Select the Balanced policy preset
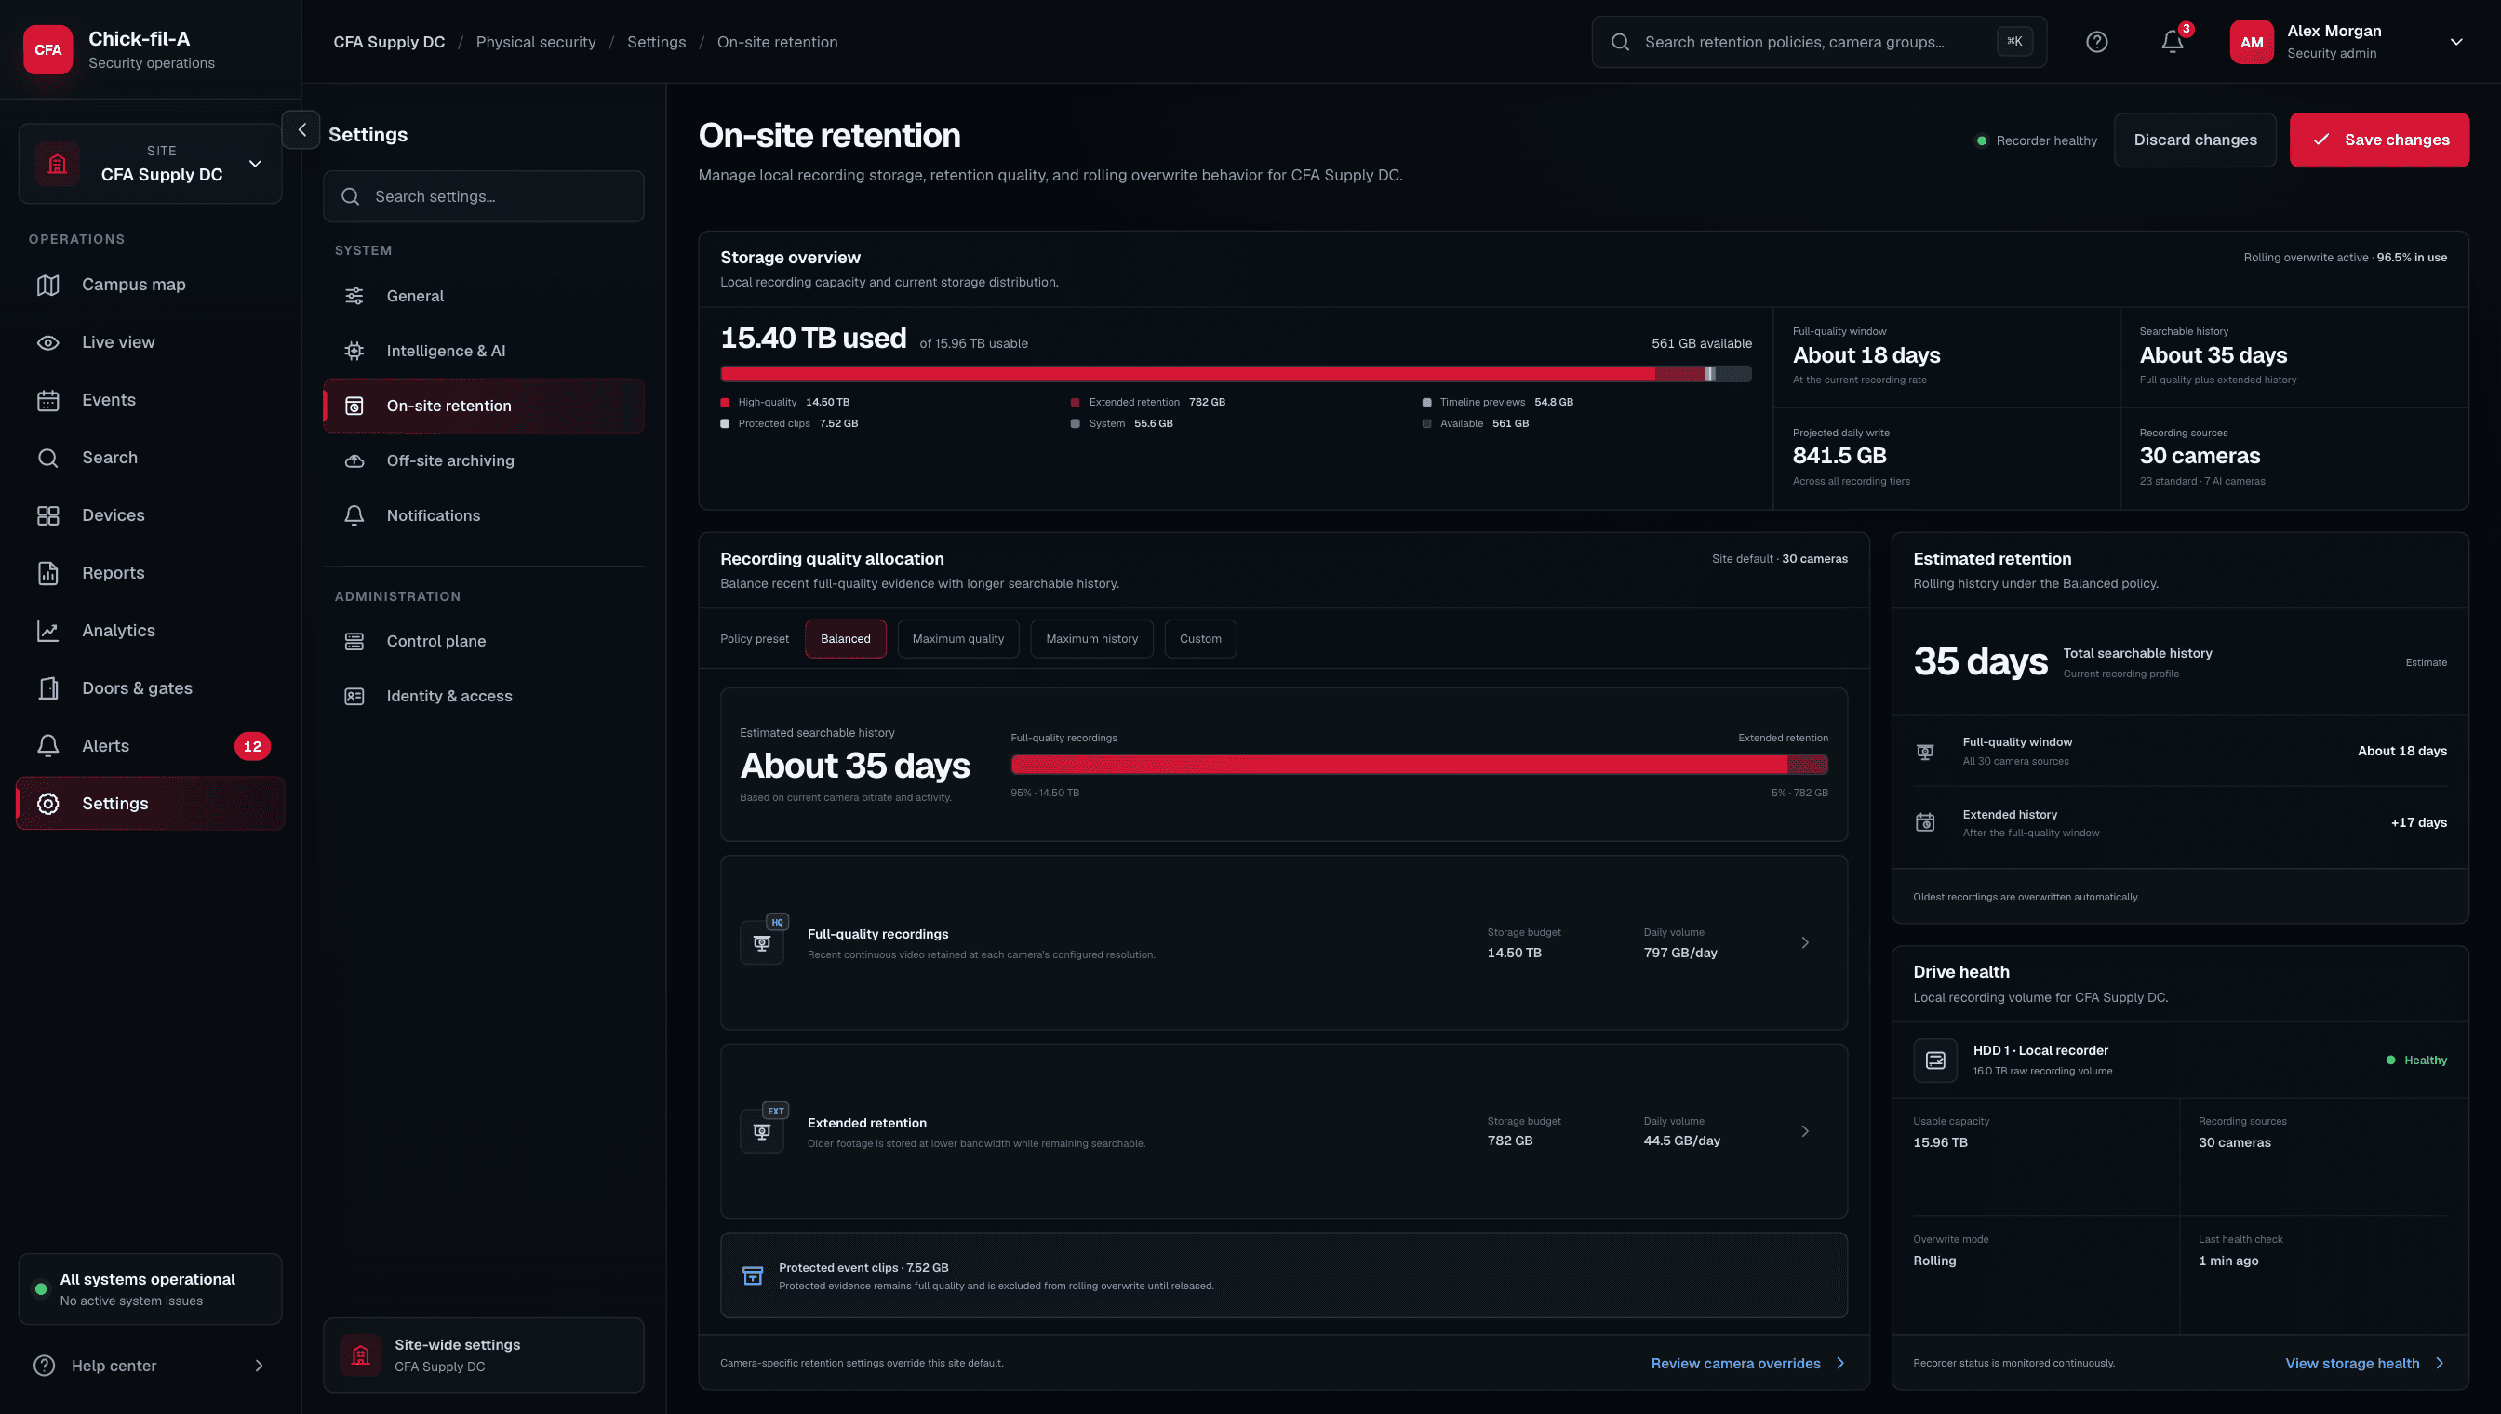Viewport: 2501px width, 1414px height. 845,639
